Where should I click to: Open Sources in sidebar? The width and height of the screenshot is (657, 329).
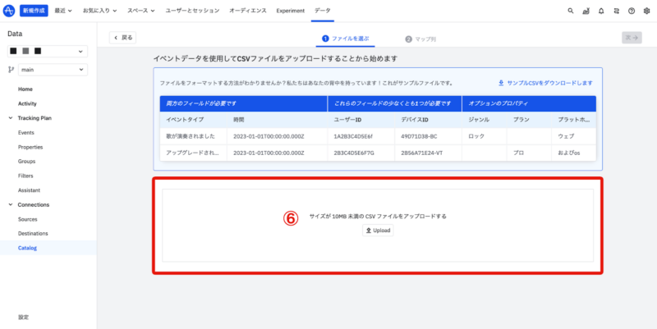click(28, 219)
